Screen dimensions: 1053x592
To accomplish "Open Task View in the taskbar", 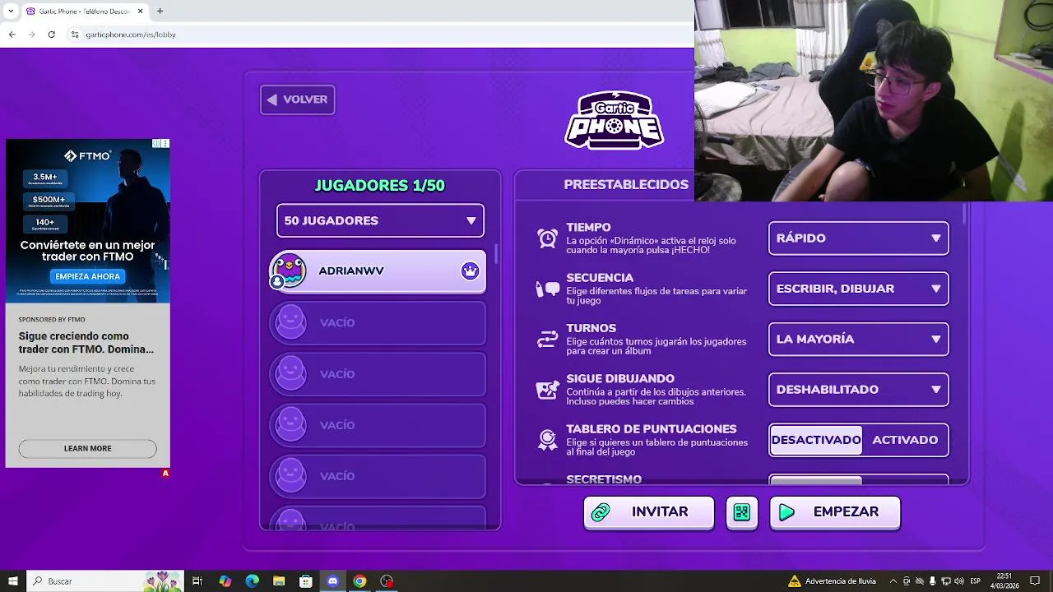I will [x=197, y=581].
